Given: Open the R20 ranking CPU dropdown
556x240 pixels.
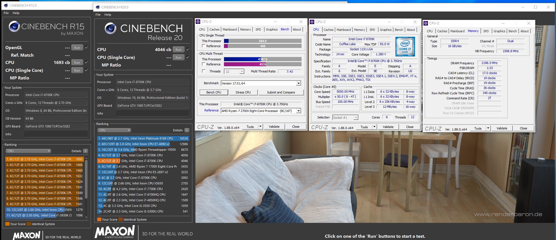Looking at the screenshot, I should click(x=114, y=130).
